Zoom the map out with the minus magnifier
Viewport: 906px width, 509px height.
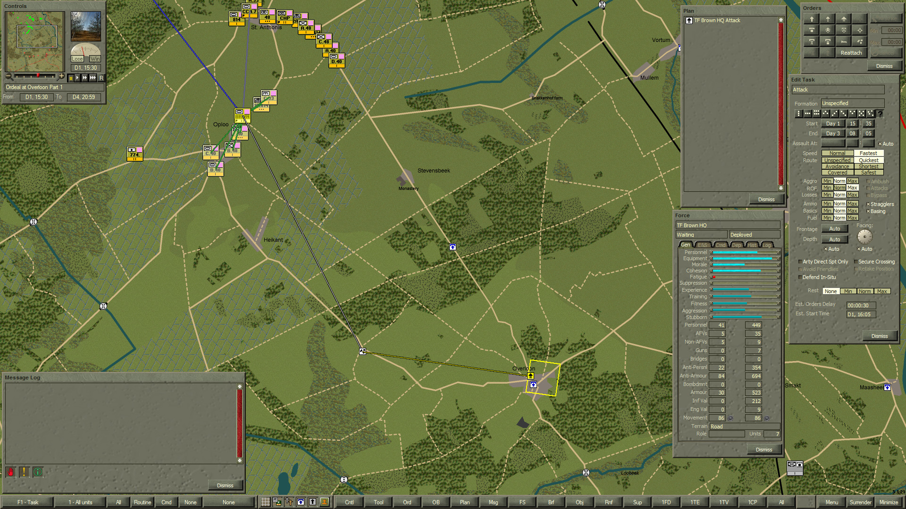[8, 76]
